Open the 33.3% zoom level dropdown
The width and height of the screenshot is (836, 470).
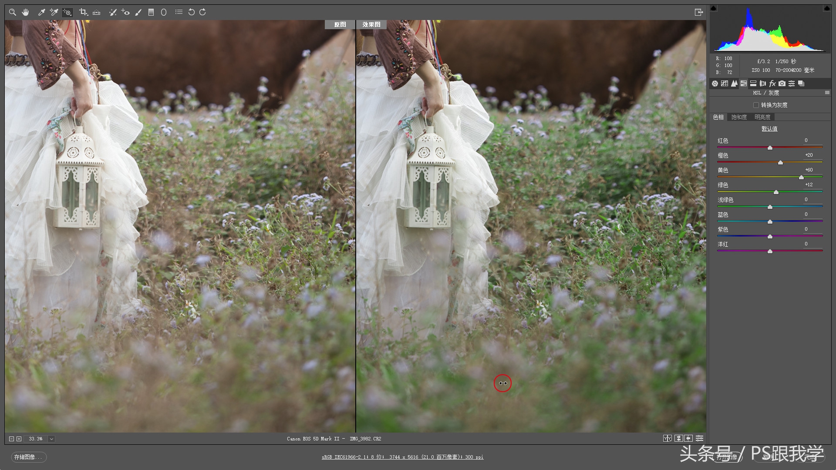pyautogui.click(x=51, y=439)
